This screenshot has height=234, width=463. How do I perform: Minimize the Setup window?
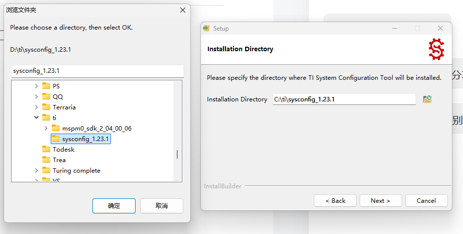[395, 28]
